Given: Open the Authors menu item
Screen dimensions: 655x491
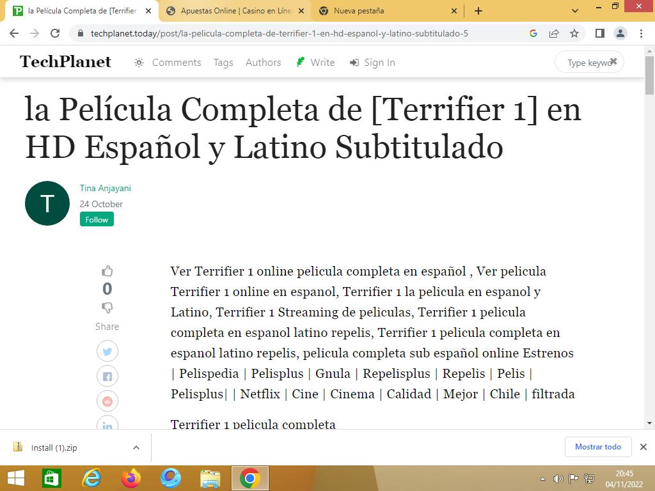Looking at the screenshot, I should click(263, 62).
